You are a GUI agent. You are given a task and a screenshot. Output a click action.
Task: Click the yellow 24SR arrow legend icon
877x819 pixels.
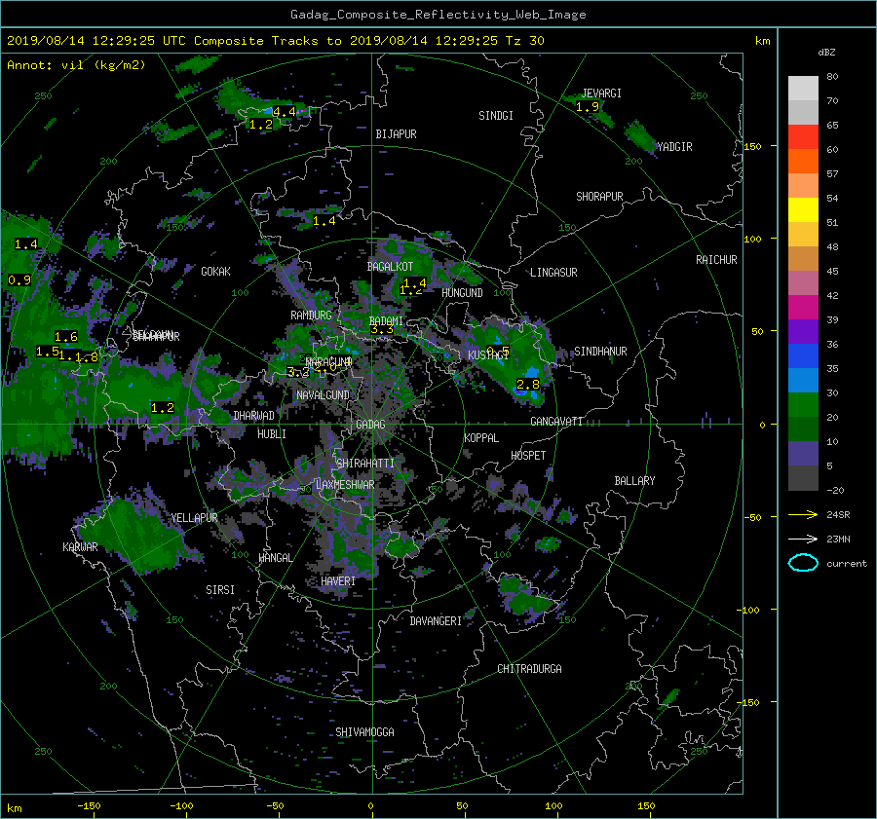[803, 514]
